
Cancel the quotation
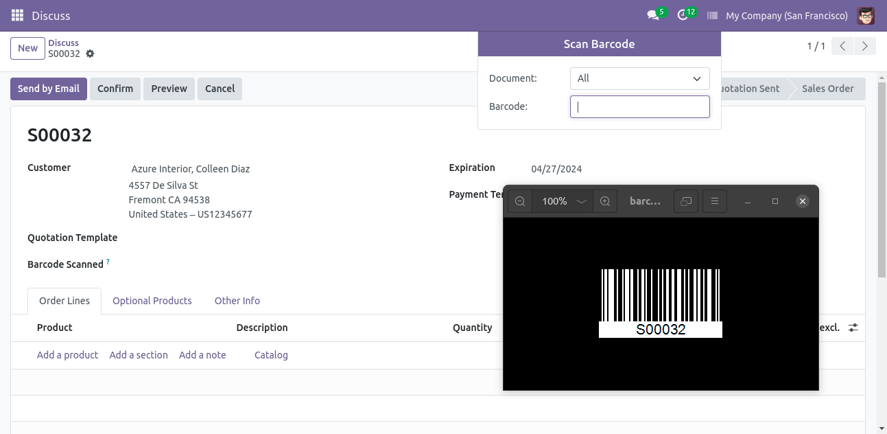(220, 89)
